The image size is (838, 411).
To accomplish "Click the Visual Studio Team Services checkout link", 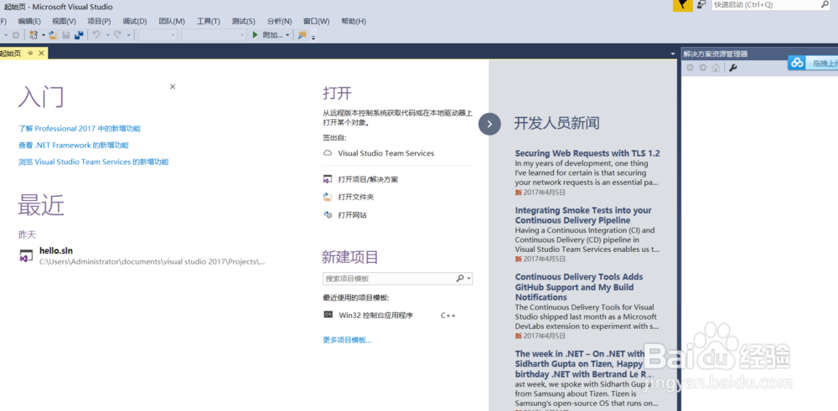I will [385, 153].
